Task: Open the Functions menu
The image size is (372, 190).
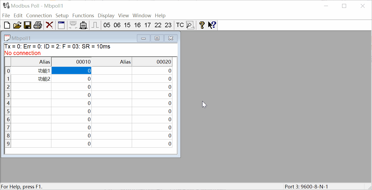Action: coord(83,15)
